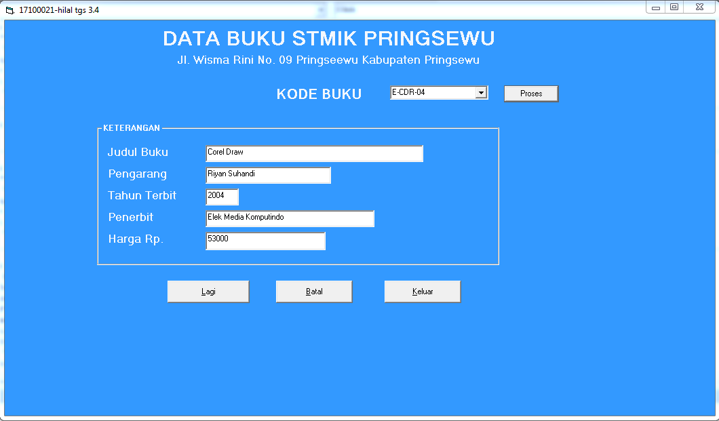Click the form icon in title bar
This screenshot has height=421, width=719.
[9, 10]
